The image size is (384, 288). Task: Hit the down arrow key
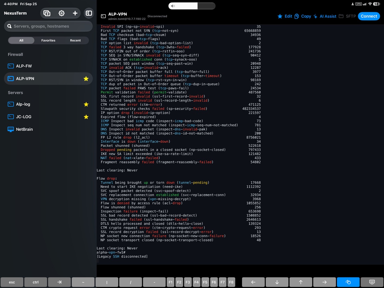(x=277, y=282)
